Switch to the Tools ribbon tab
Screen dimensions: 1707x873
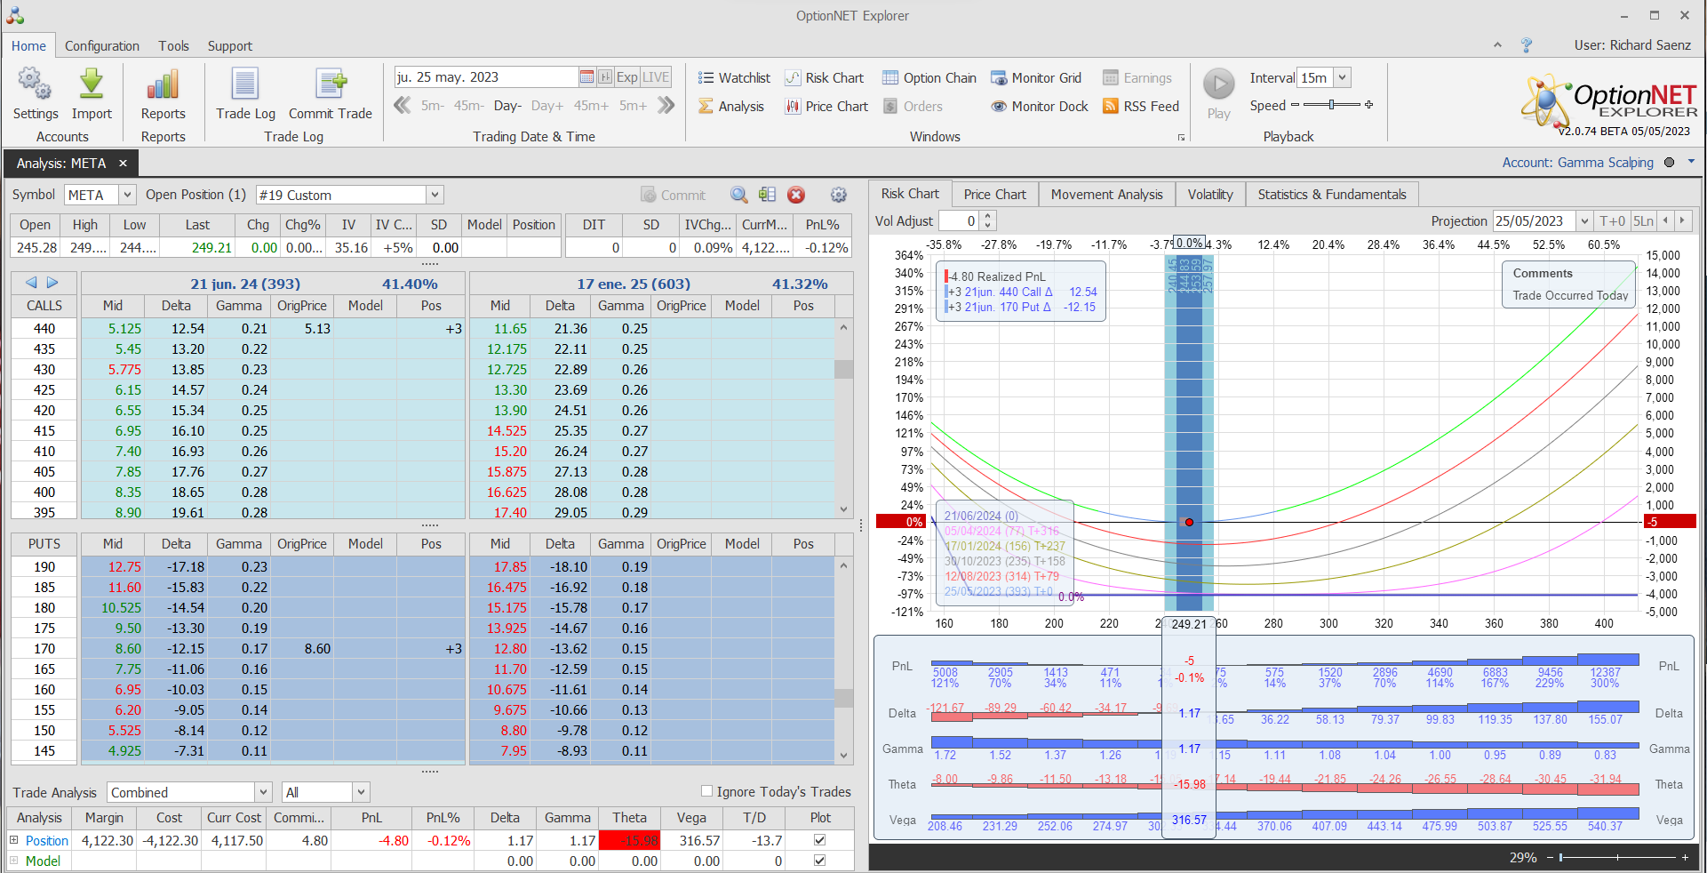coord(173,46)
